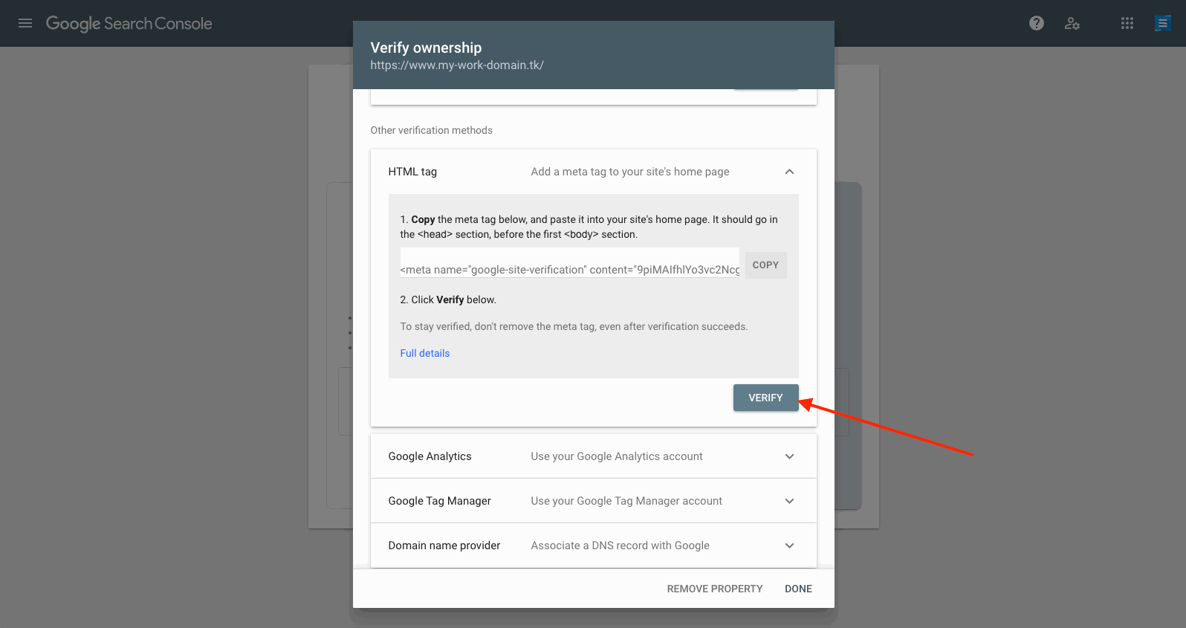Viewport: 1186px width, 628px height.
Task: Select the Google Tag Manager row label
Action: (439, 501)
